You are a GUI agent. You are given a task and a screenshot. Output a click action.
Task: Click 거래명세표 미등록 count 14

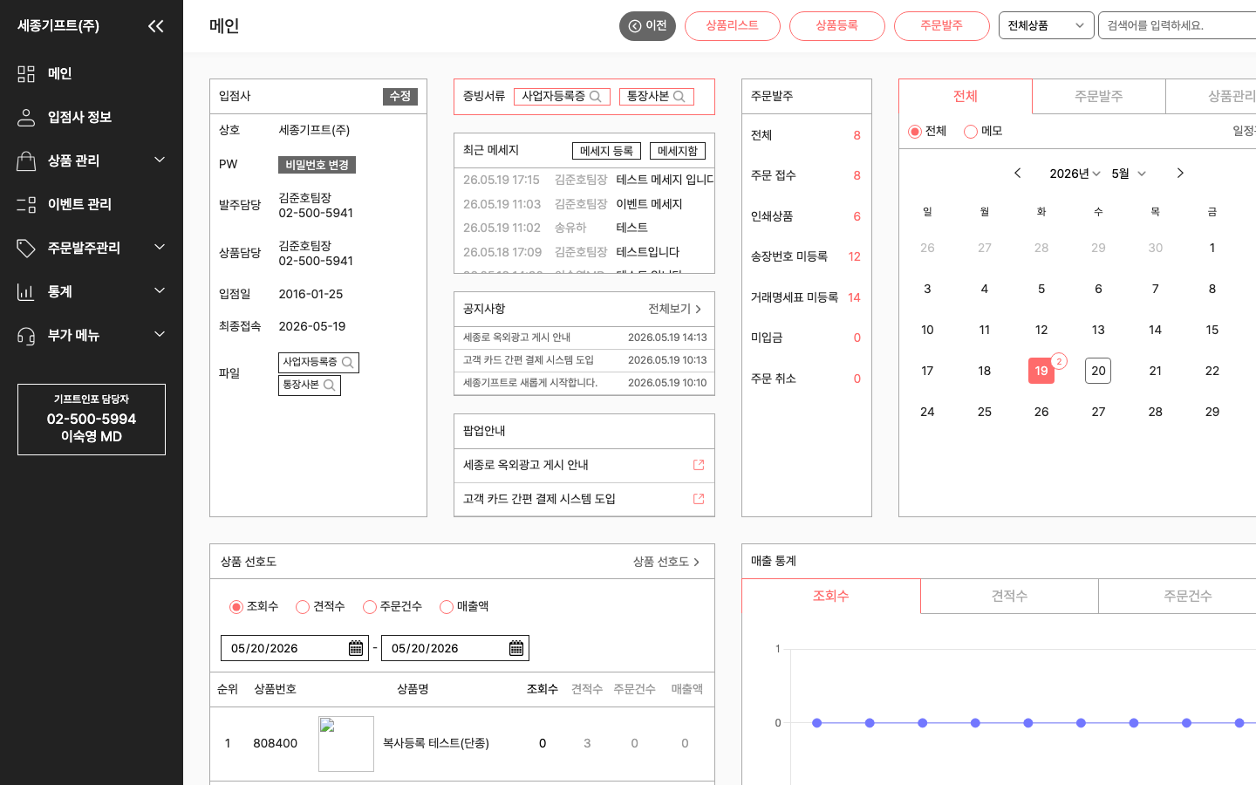point(854,297)
